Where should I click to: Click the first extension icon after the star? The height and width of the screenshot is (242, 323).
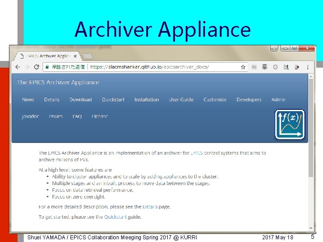click(254, 67)
